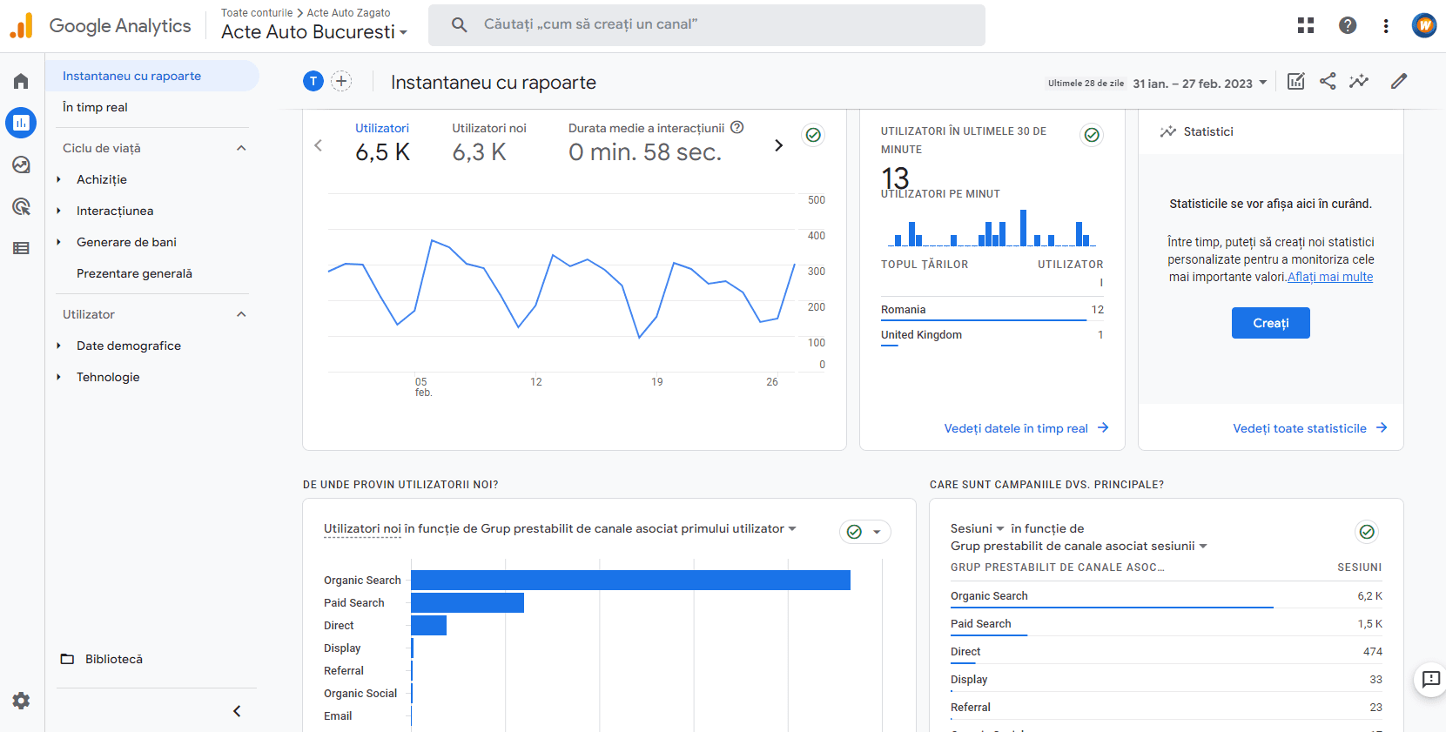Toggle the check mark on realtime users card
This screenshot has height=732, width=1446.
(x=1091, y=135)
